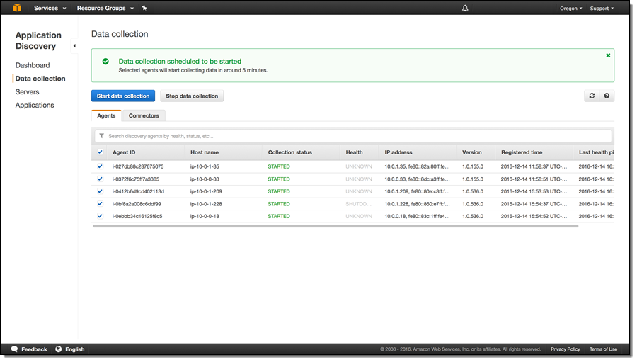This screenshot has width=637, height=362.
Task: Open the Oregon region dropdown
Action: coord(570,9)
